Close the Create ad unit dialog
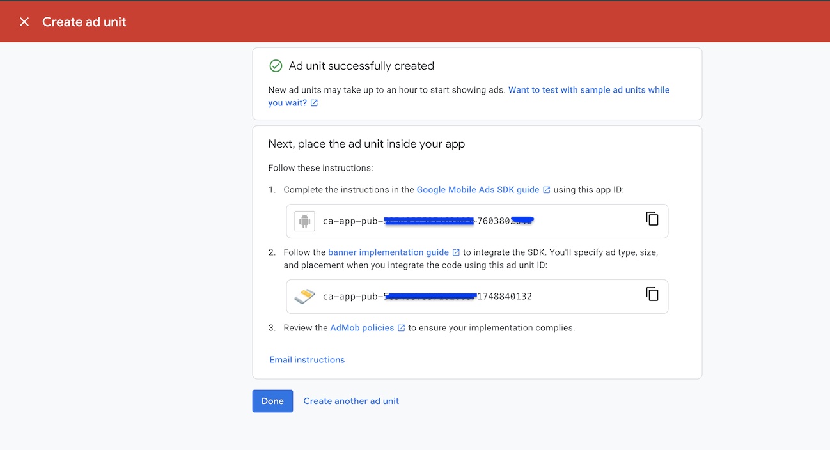Image resolution: width=830 pixels, height=450 pixels. 24,22
